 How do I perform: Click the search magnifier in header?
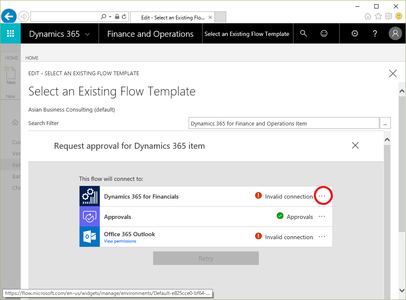(x=303, y=34)
